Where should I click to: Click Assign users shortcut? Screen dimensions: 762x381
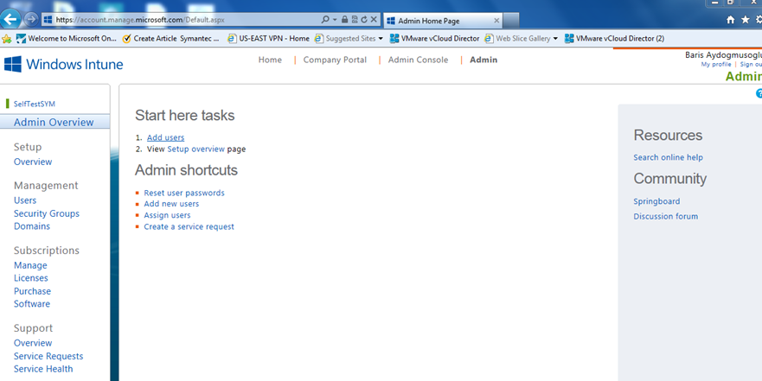pyautogui.click(x=167, y=215)
